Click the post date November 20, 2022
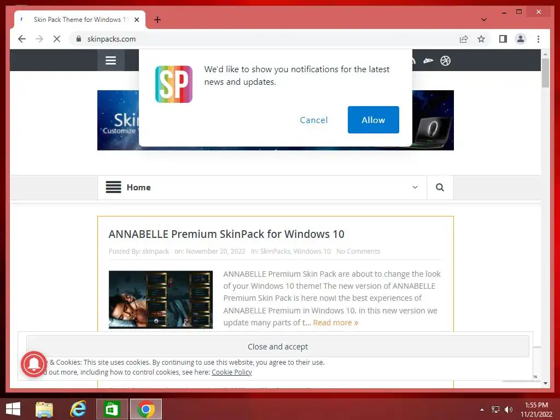Screen dimensions: 560x420 (215, 252)
